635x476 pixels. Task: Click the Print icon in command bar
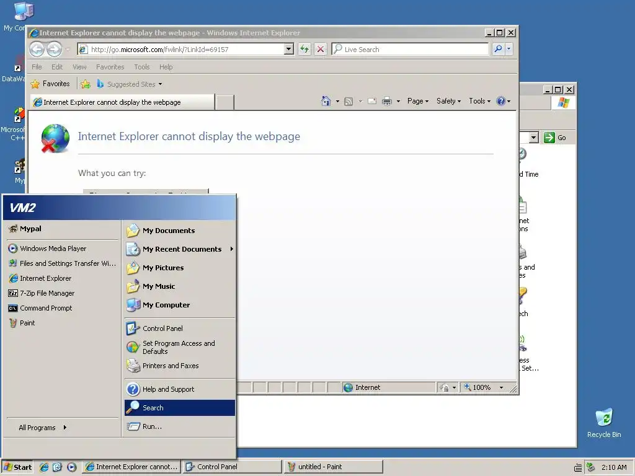tap(387, 101)
